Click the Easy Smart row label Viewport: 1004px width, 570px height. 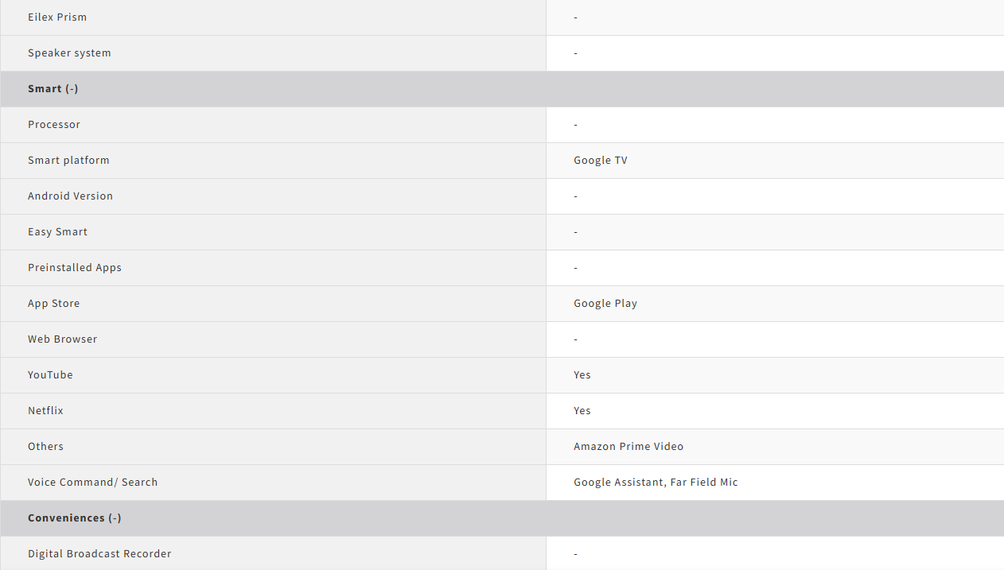[x=57, y=232]
